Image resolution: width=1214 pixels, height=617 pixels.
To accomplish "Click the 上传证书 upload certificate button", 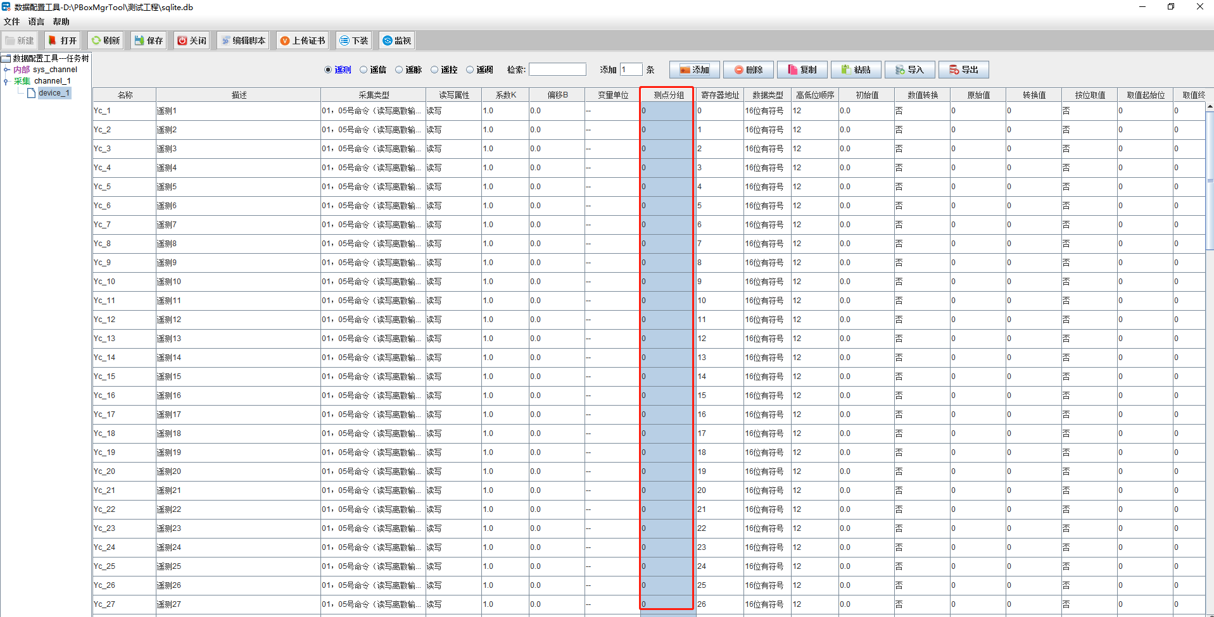I will [x=302, y=41].
